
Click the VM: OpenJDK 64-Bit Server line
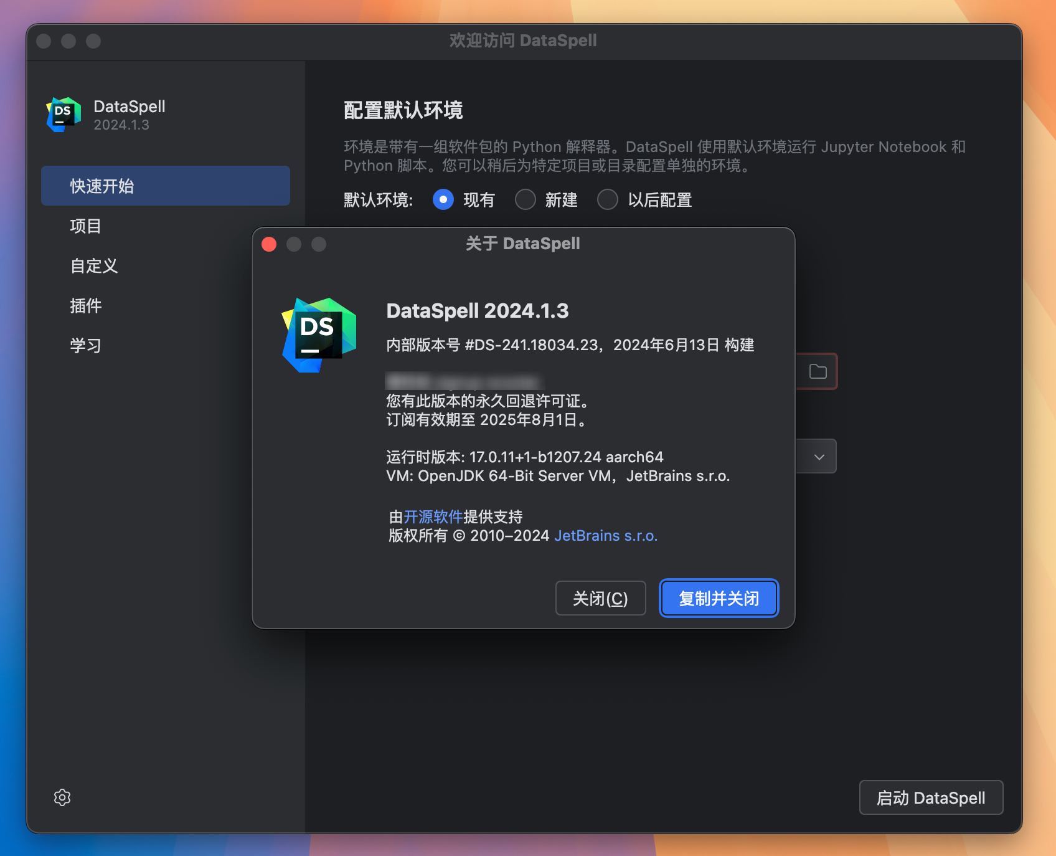pos(558,476)
